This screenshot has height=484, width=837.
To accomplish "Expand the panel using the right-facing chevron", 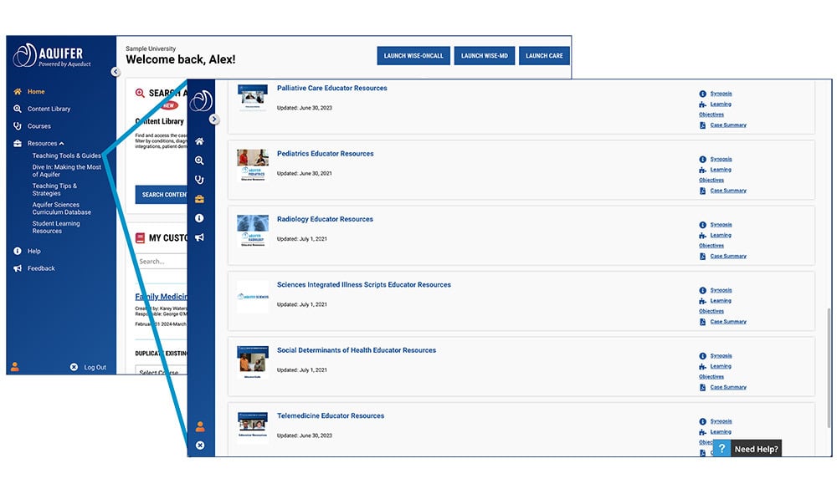I will 214,119.
